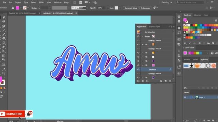218x122 pixels.
Task: Expand the yellow-orange Fill row
Action: [x=142, y=53]
